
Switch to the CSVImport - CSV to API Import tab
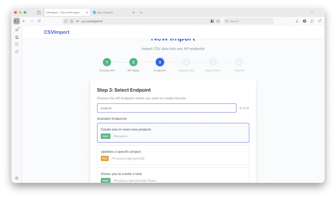point(67,13)
